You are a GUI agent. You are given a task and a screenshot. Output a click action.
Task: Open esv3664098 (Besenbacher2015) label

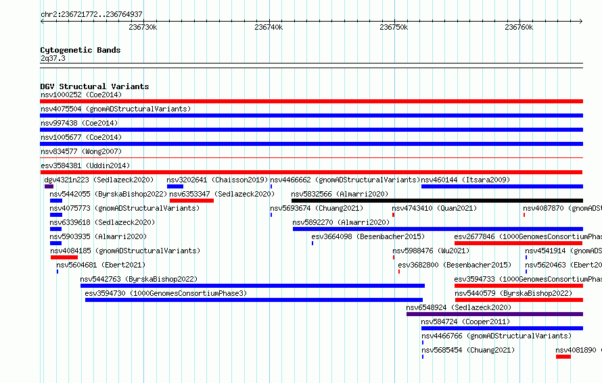tap(368, 236)
